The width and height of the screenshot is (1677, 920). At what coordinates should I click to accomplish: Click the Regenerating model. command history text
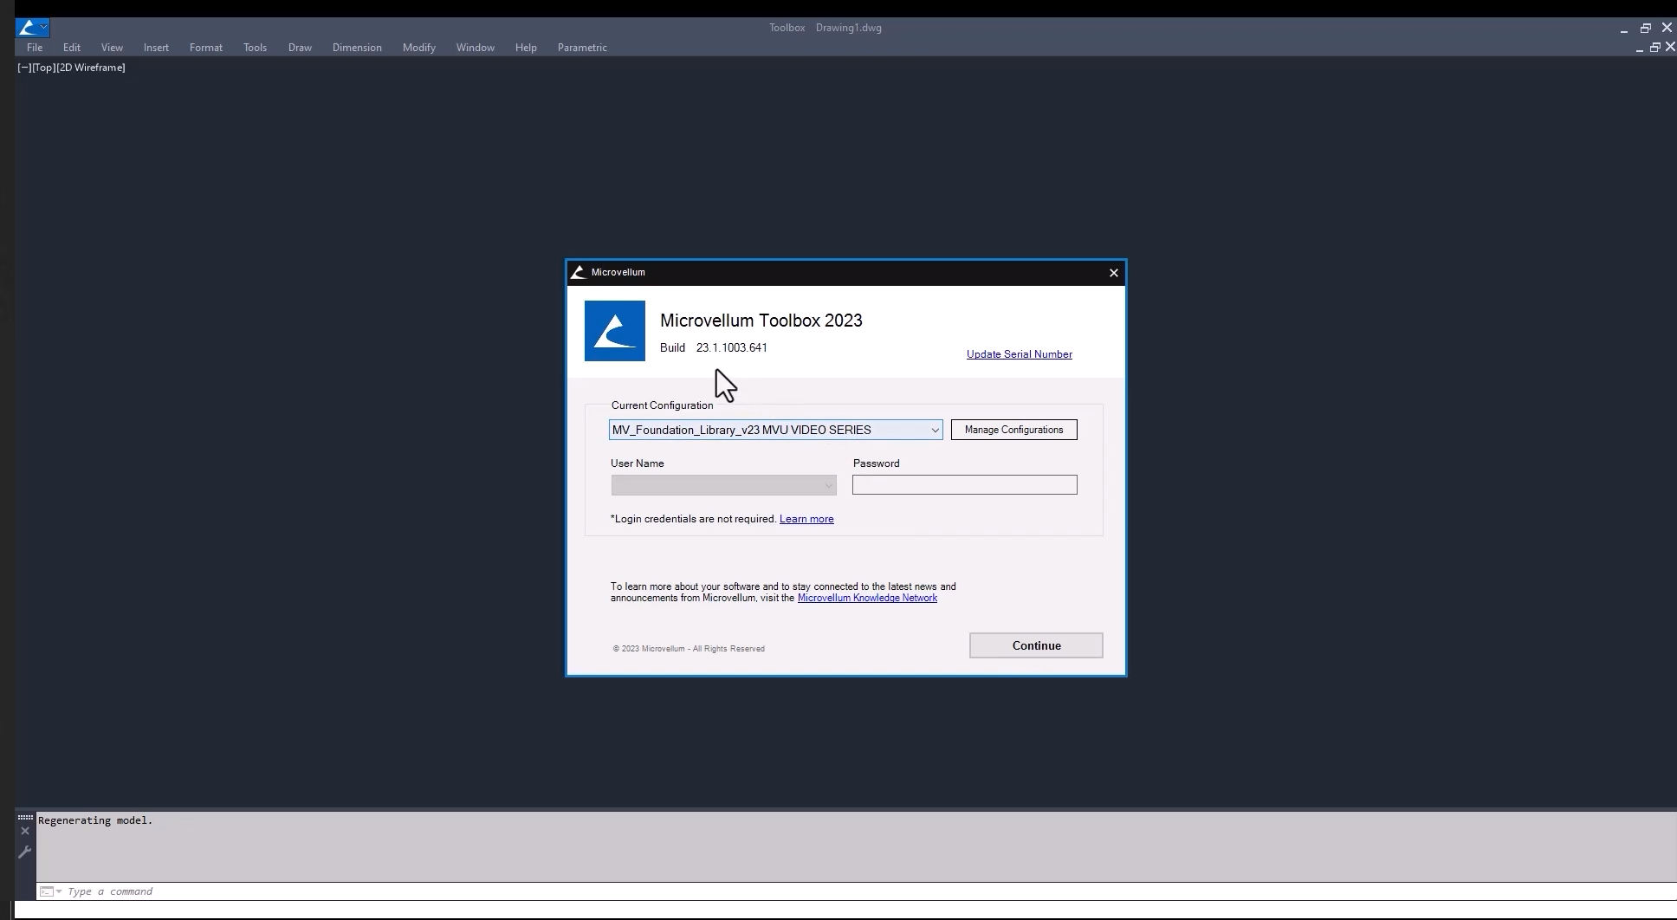(x=95, y=820)
